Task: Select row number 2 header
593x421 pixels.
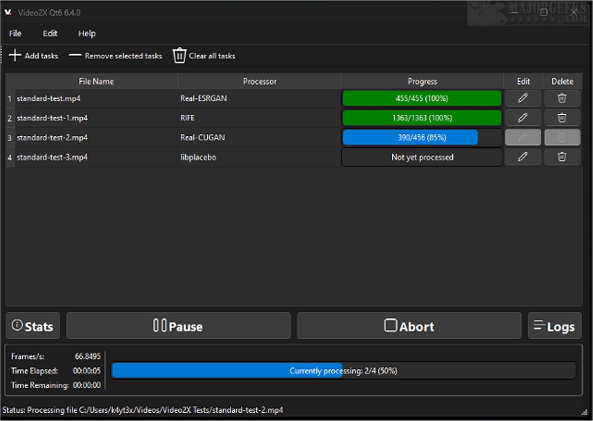Action: pyautogui.click(x=10, y=118)
